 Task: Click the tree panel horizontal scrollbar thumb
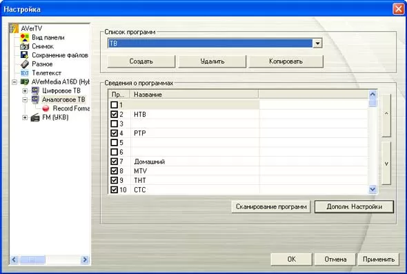click(32, 260)
